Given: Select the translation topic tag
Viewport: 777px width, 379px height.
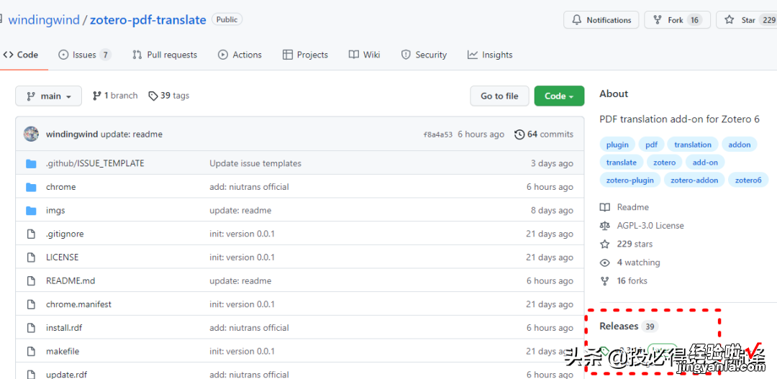Looking at the screenshot, I should (x=692, y=145).
